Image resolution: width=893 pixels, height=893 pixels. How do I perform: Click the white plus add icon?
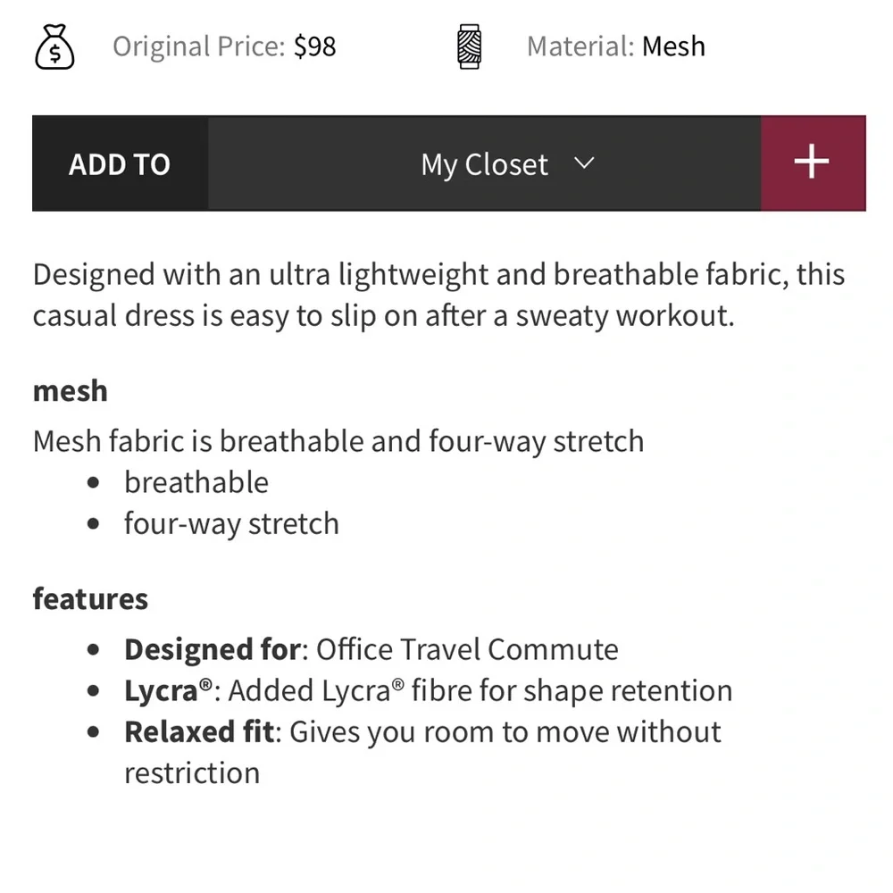pyautogui.click(x=812, y=162)
